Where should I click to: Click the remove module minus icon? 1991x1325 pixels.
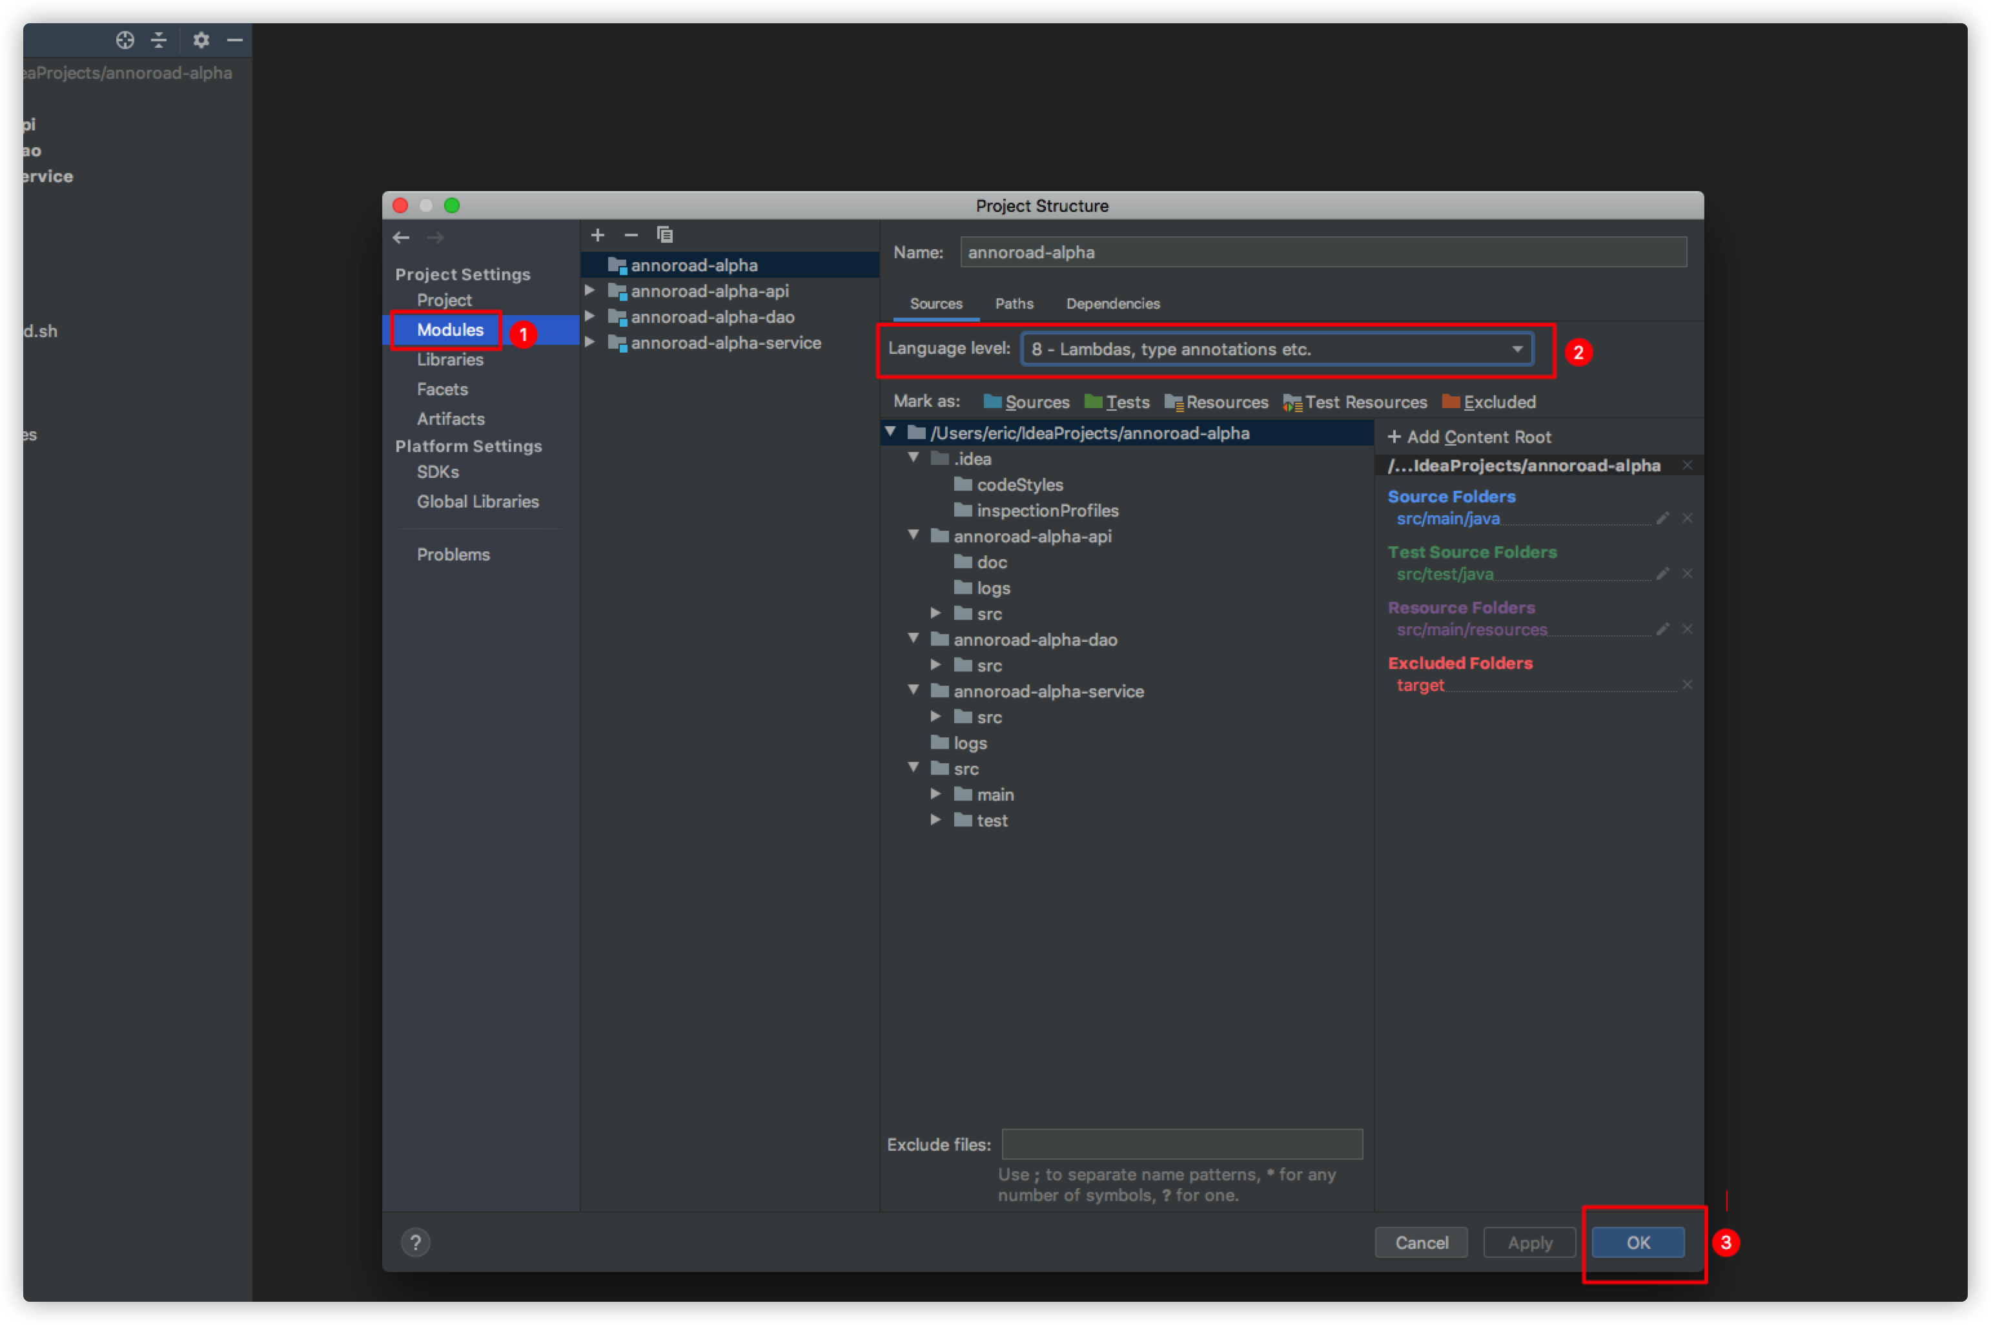click(x=631, y=235)
